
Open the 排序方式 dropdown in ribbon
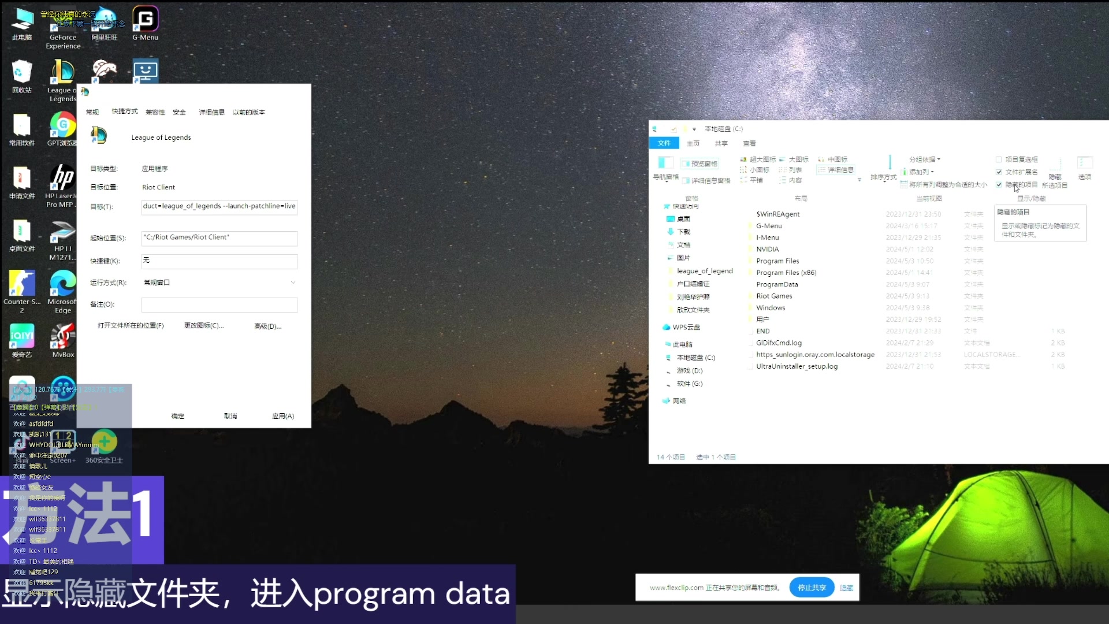point(883,168)
